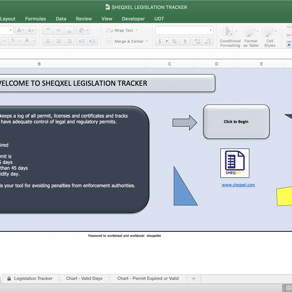This screenshot has height=292, width=292.
Task: Click the Click to Begin button
Action: (x=236, y=121)
